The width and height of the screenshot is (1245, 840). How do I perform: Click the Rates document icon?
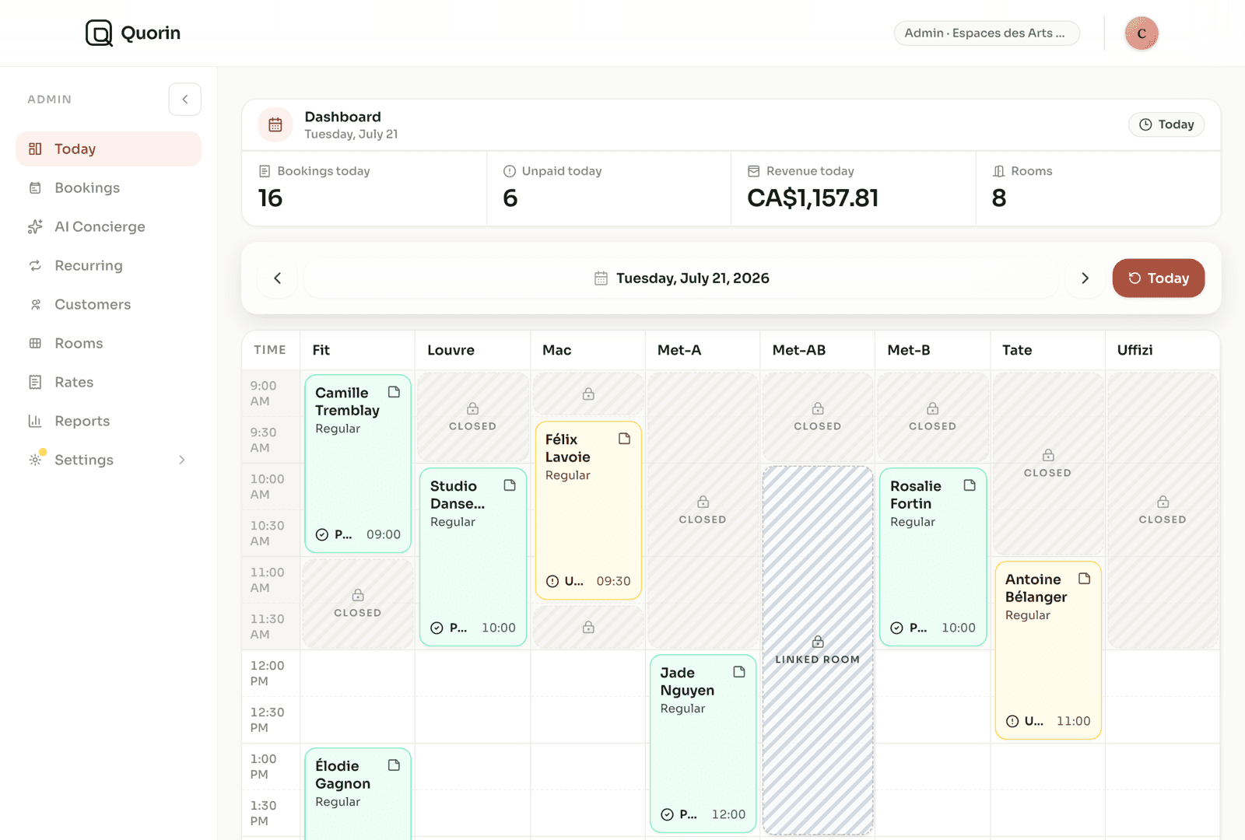(35, 382)
